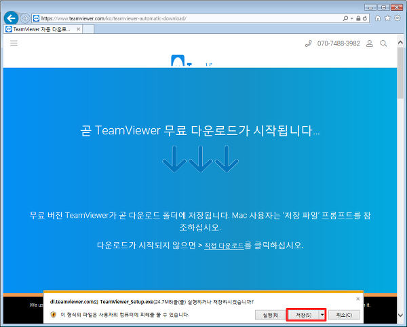The image size is (407, 327).
Task: Click the 저장(S) save button
Action: (303, 315)
